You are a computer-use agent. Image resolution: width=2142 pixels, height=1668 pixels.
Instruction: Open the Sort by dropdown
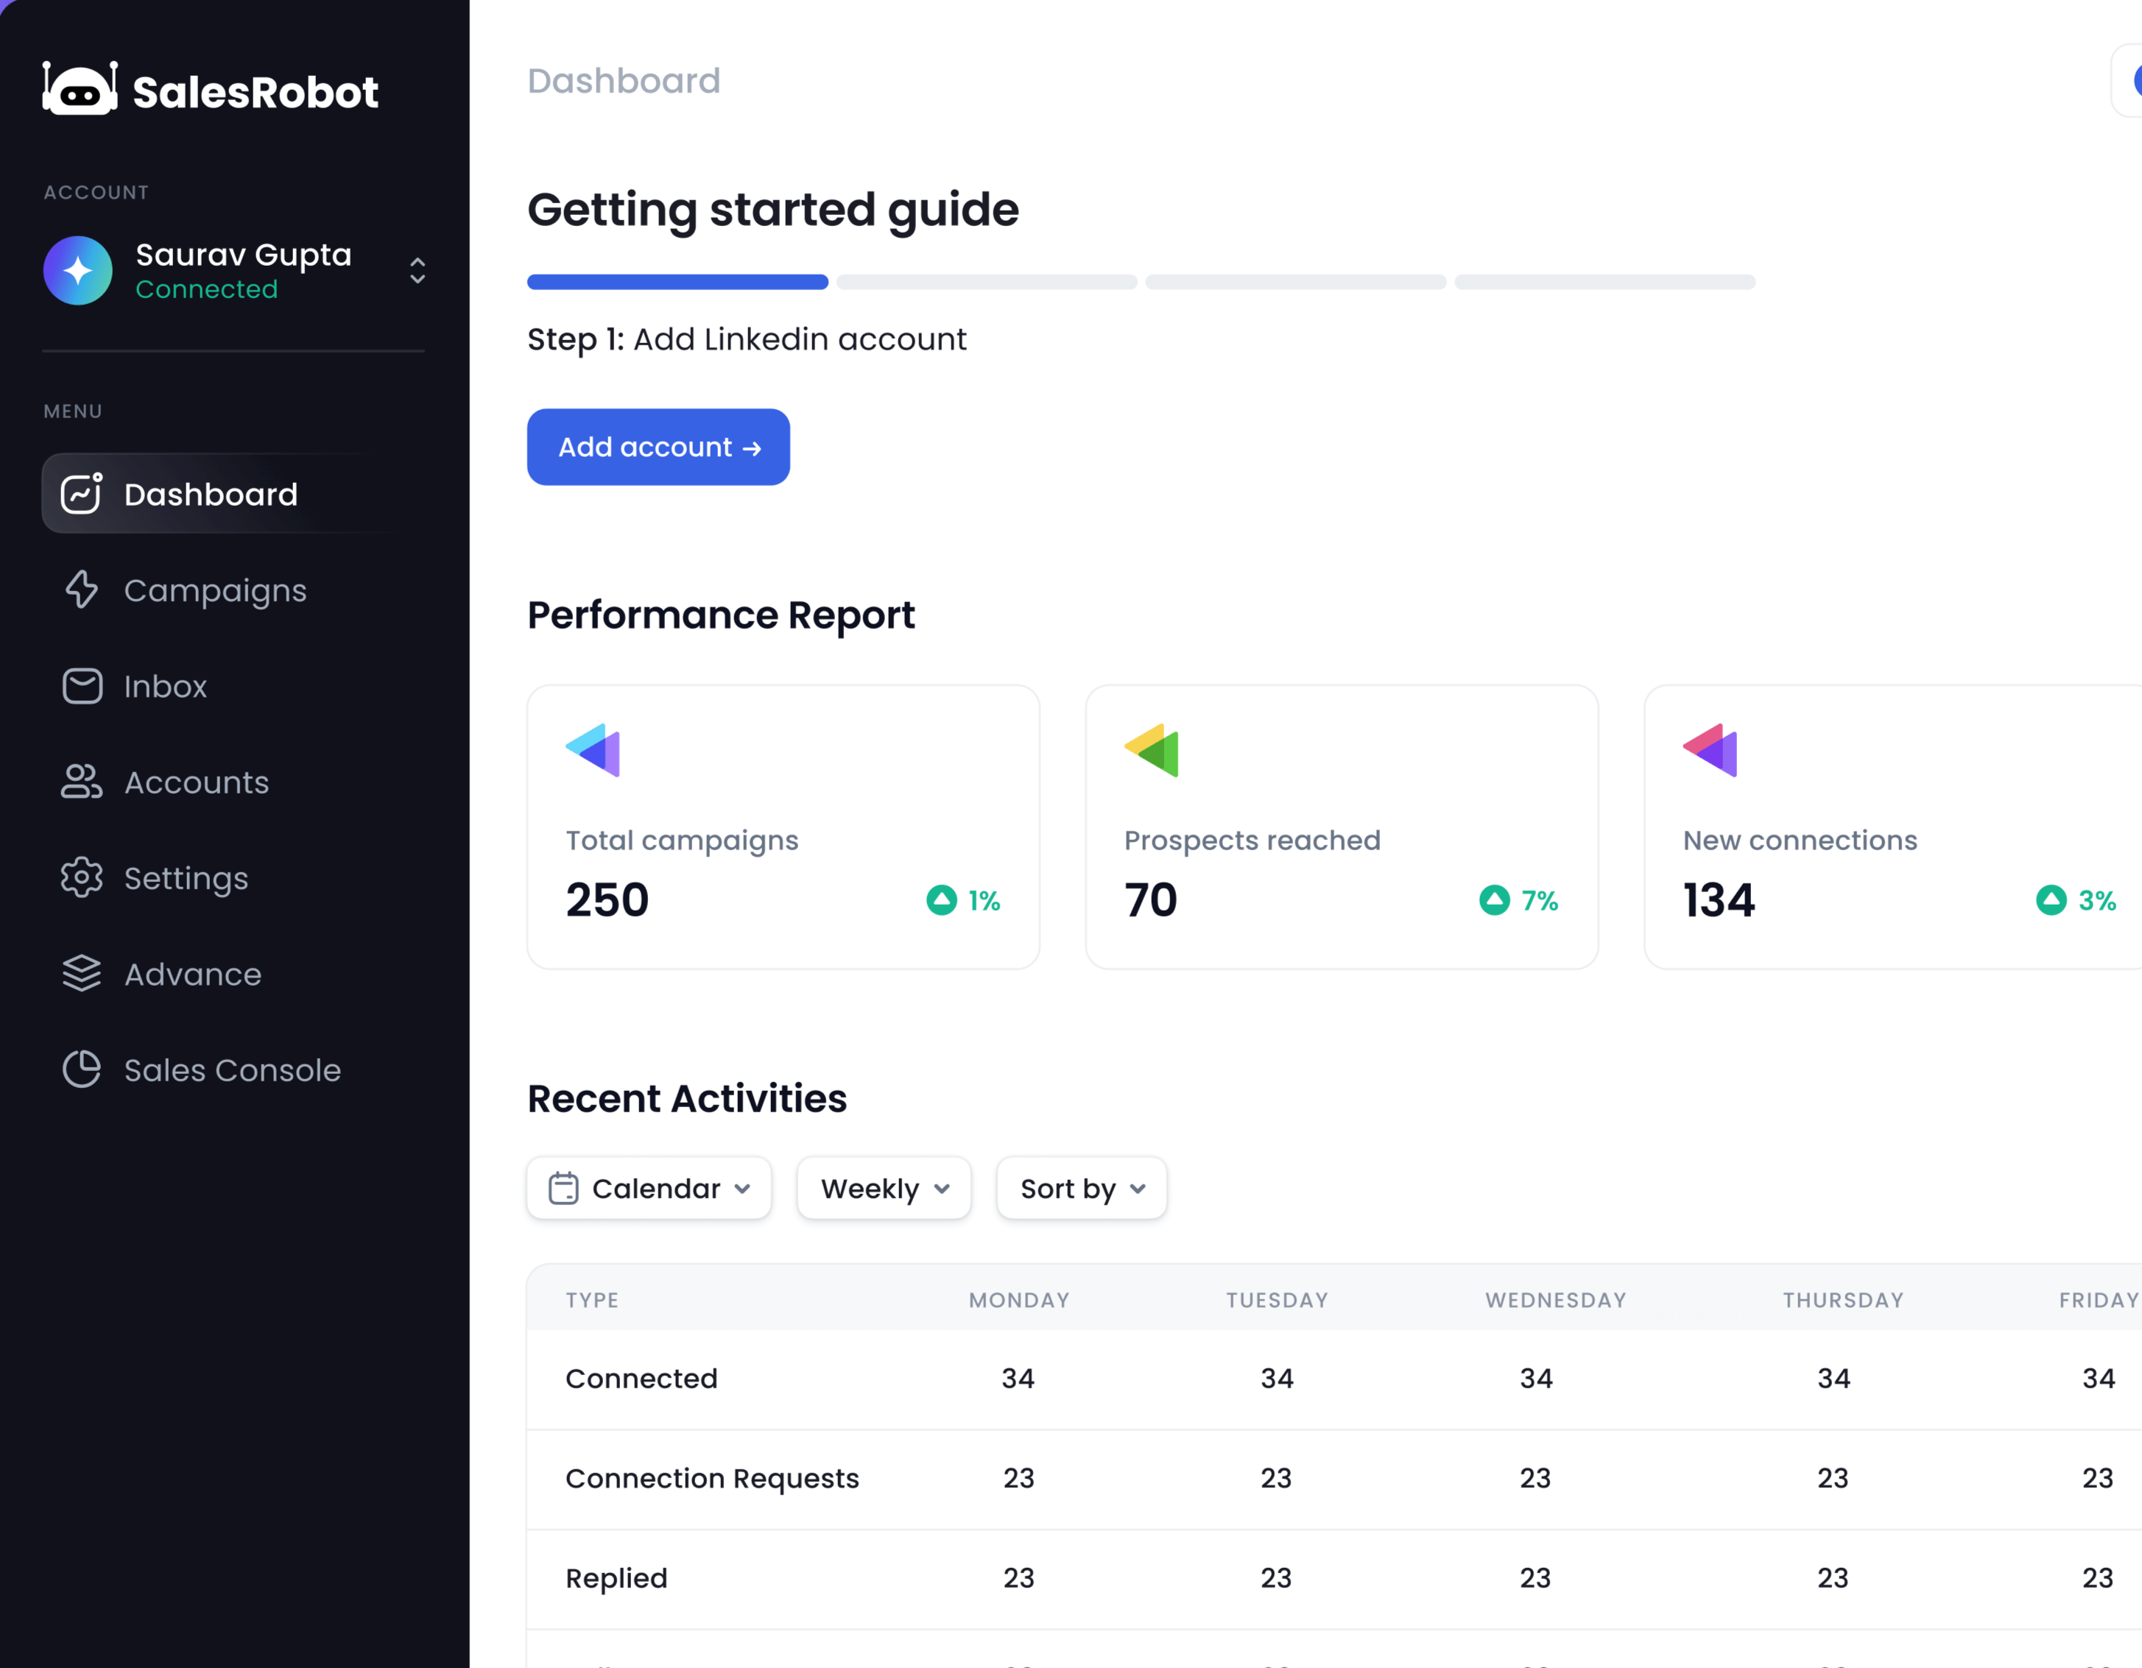tap(1079, 1187)
